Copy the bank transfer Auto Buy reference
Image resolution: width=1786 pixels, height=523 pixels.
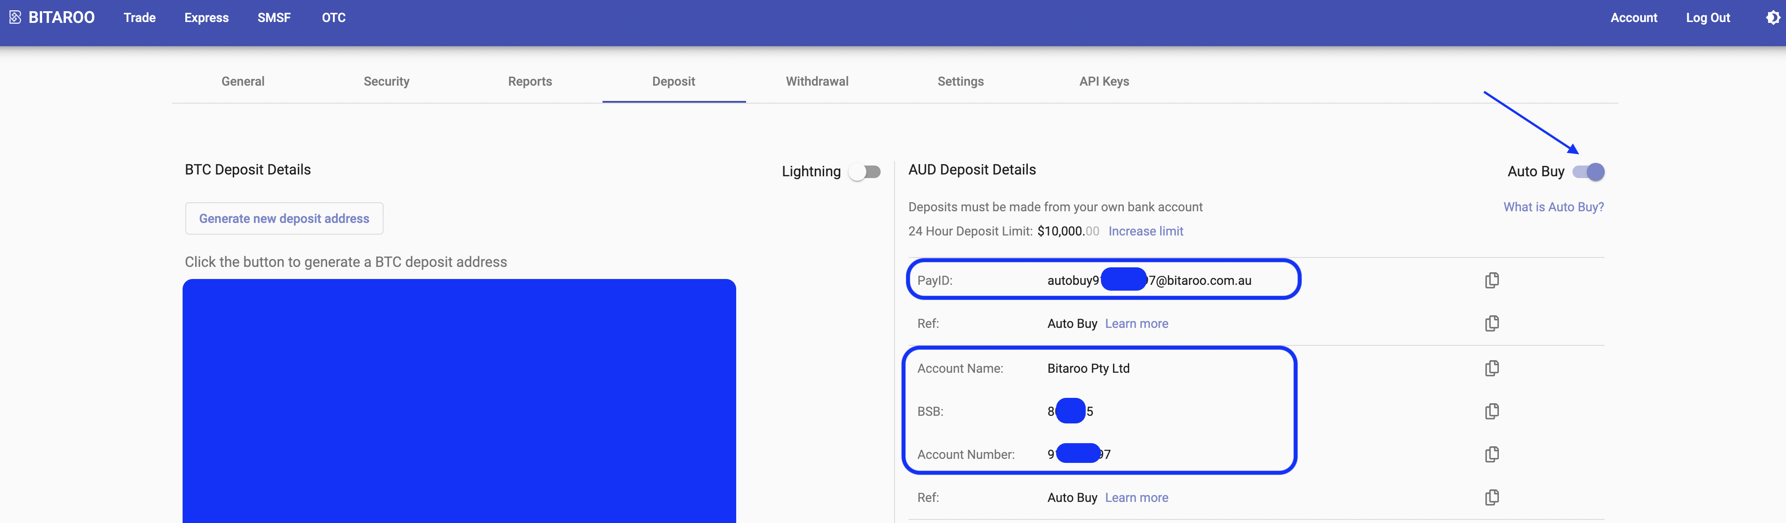(x=1492, y=497)
